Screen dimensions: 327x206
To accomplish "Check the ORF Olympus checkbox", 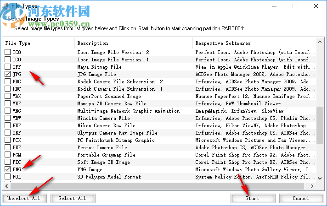I will (7, 133).
